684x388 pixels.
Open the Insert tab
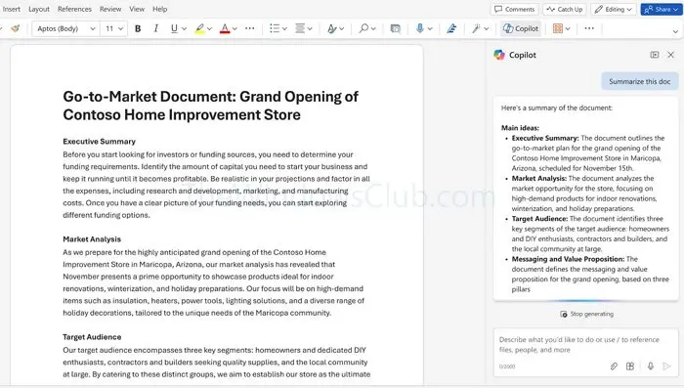click(x=12, y=9)
